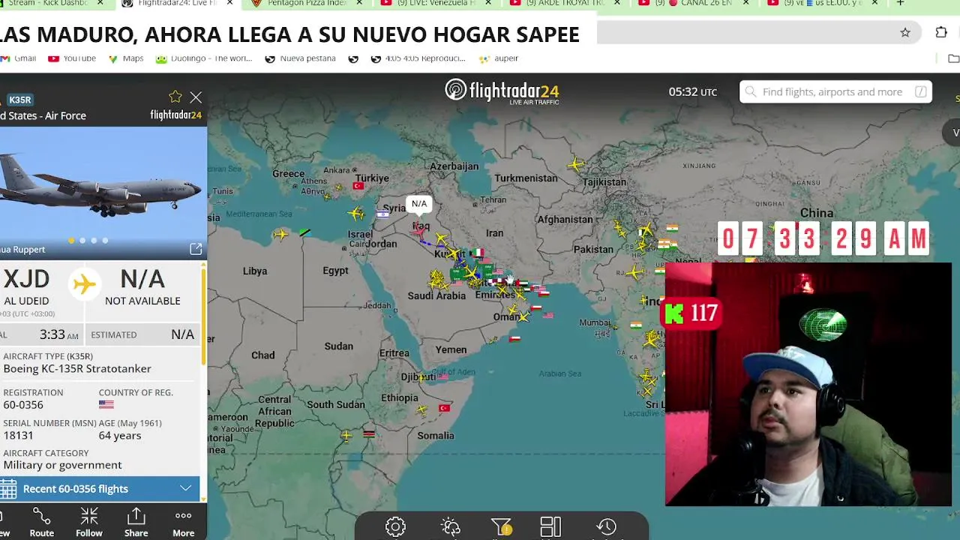The height and width of the screenshot is (540, 960).
Task: Open the YouTube bookmark
Action: coord(72,58)
